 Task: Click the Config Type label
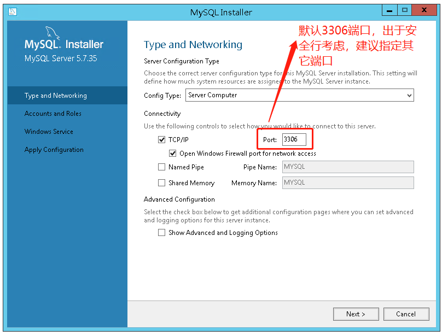[162, 96]
